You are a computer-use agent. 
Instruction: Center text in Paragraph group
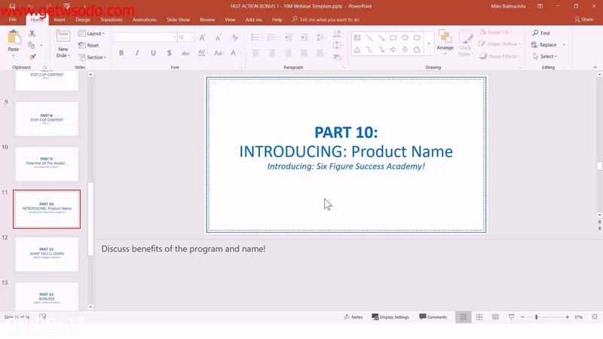pyautogui.click(x=272, y=53)
